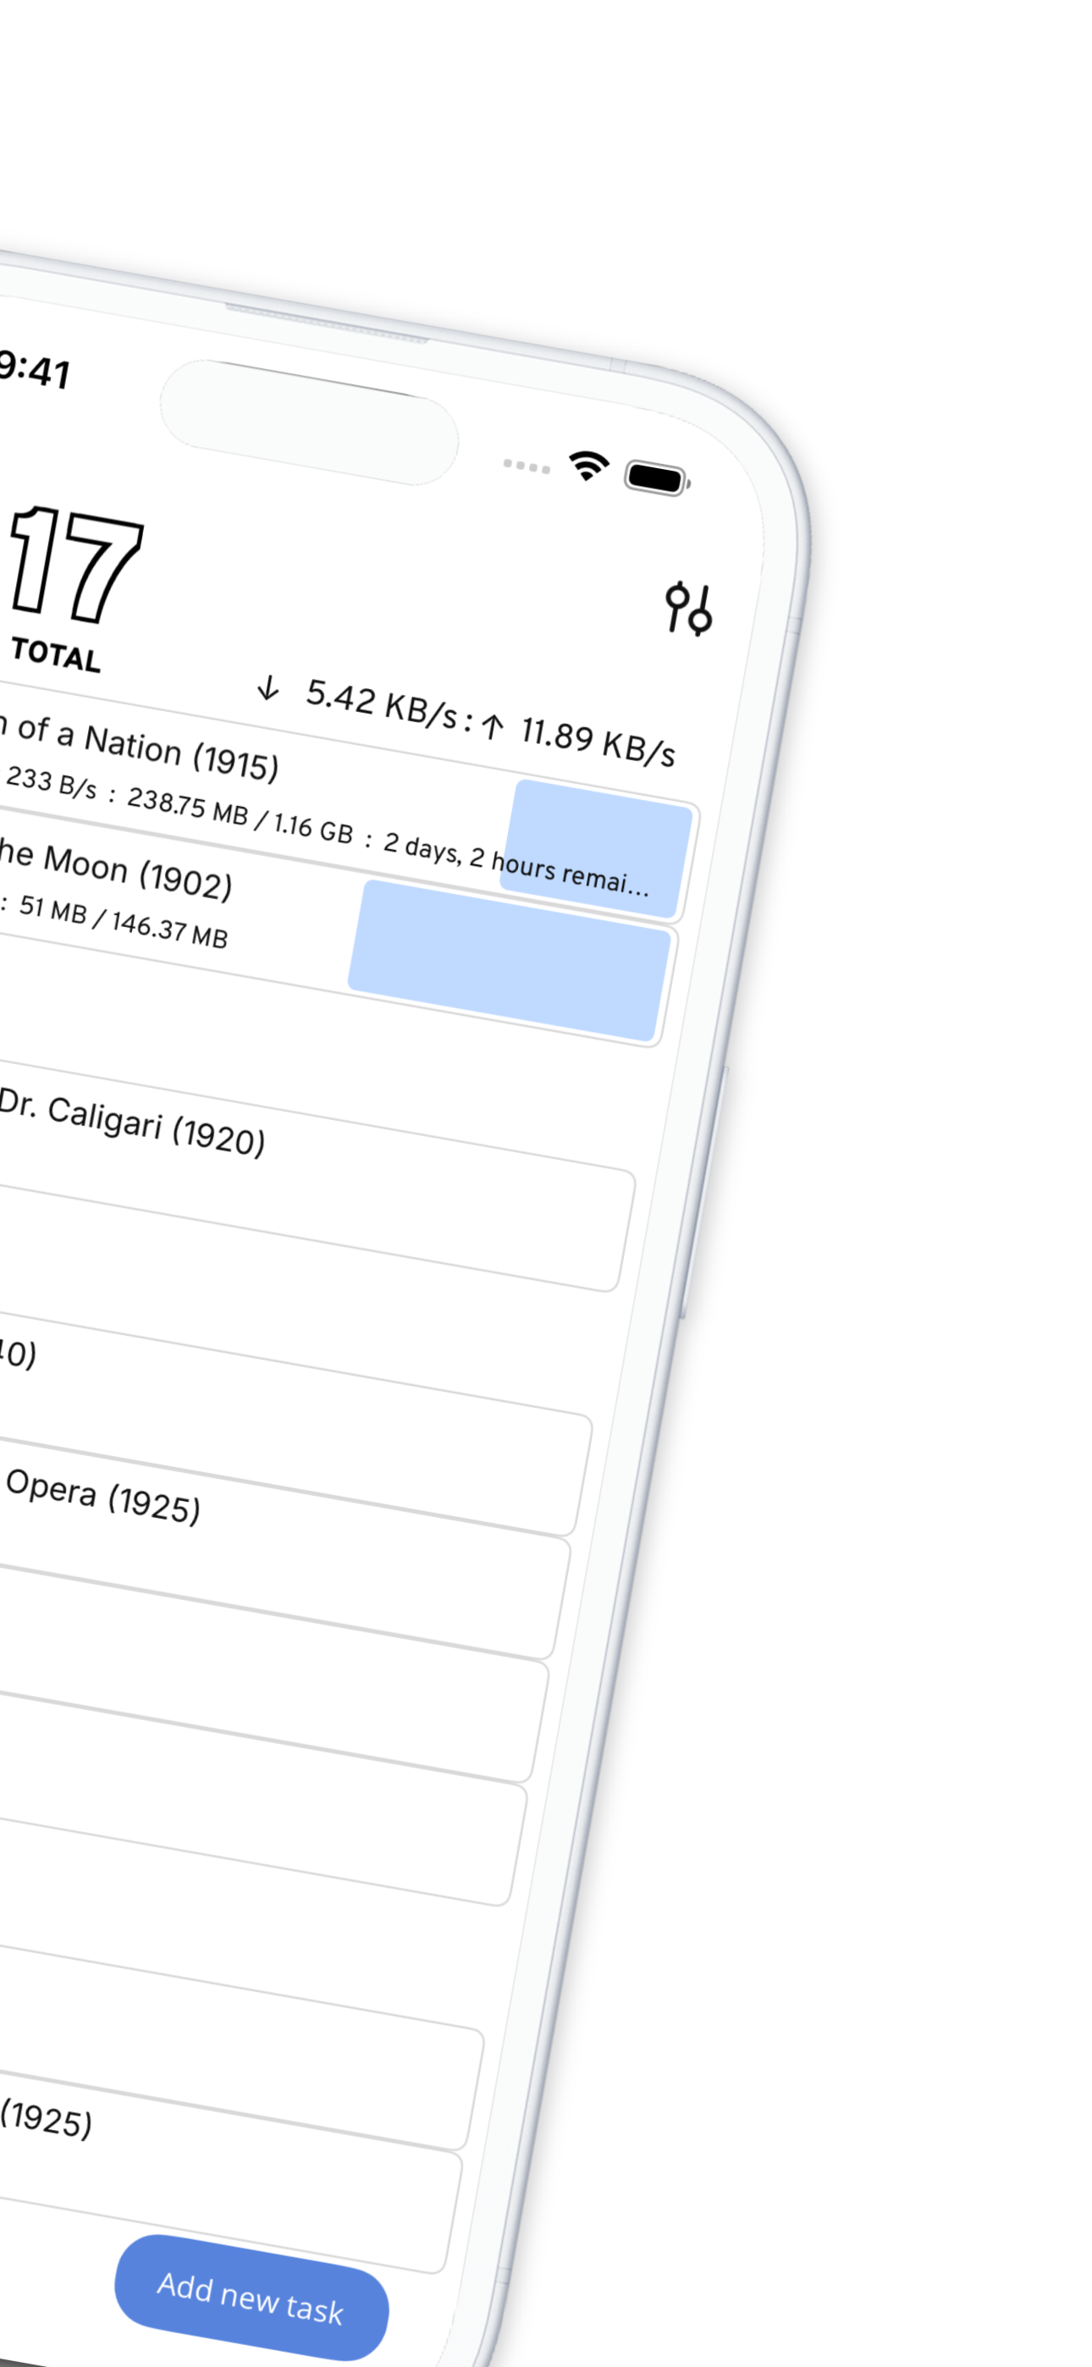Tap the 51 MB / 146.37 MB size text
This screenshot has height=2367, width=1092.
click(x=124, y=921)
